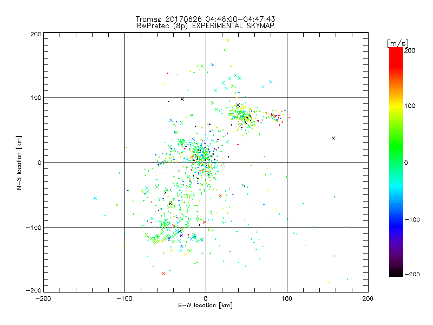Viewport: 433px width, 325px height.
Task: Click the y-axis "-100" tick label
Action: pyautogui.click(x=34, y=227)
